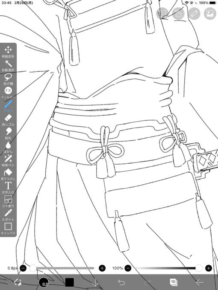Select the ぼかし blur tool

point(8,147)
